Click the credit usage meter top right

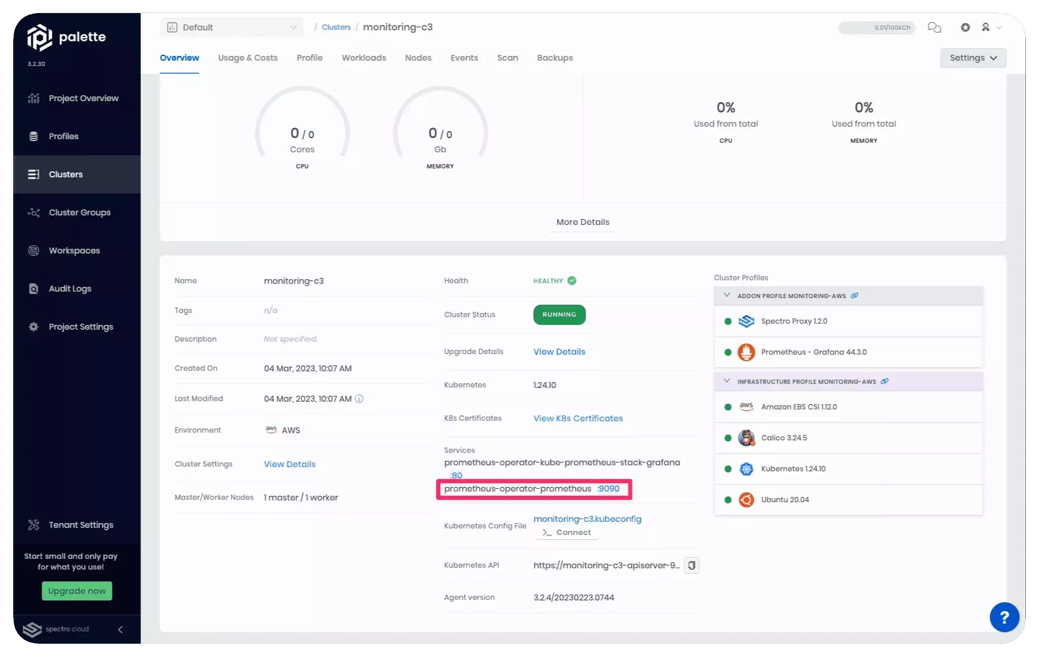click(877, 27)
